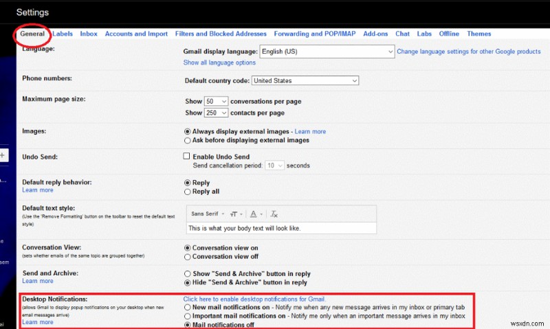Viewport: 550px width, 329px height.
Task: Open the Sans Serif font dropdown
Action: [x=208, y=214]
